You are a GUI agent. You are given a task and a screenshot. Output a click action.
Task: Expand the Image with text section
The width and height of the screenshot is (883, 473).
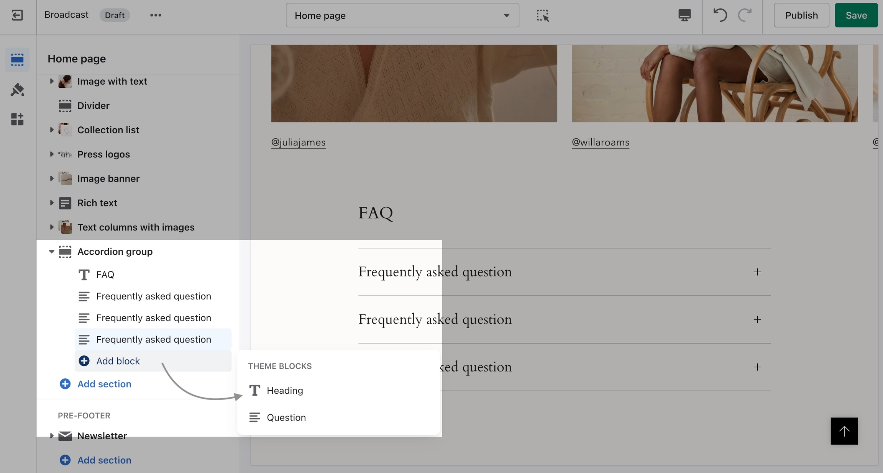pyautogui.click(x=51, y=81)
